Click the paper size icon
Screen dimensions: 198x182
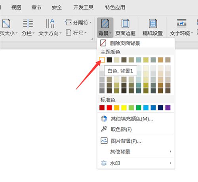point(6,23)
